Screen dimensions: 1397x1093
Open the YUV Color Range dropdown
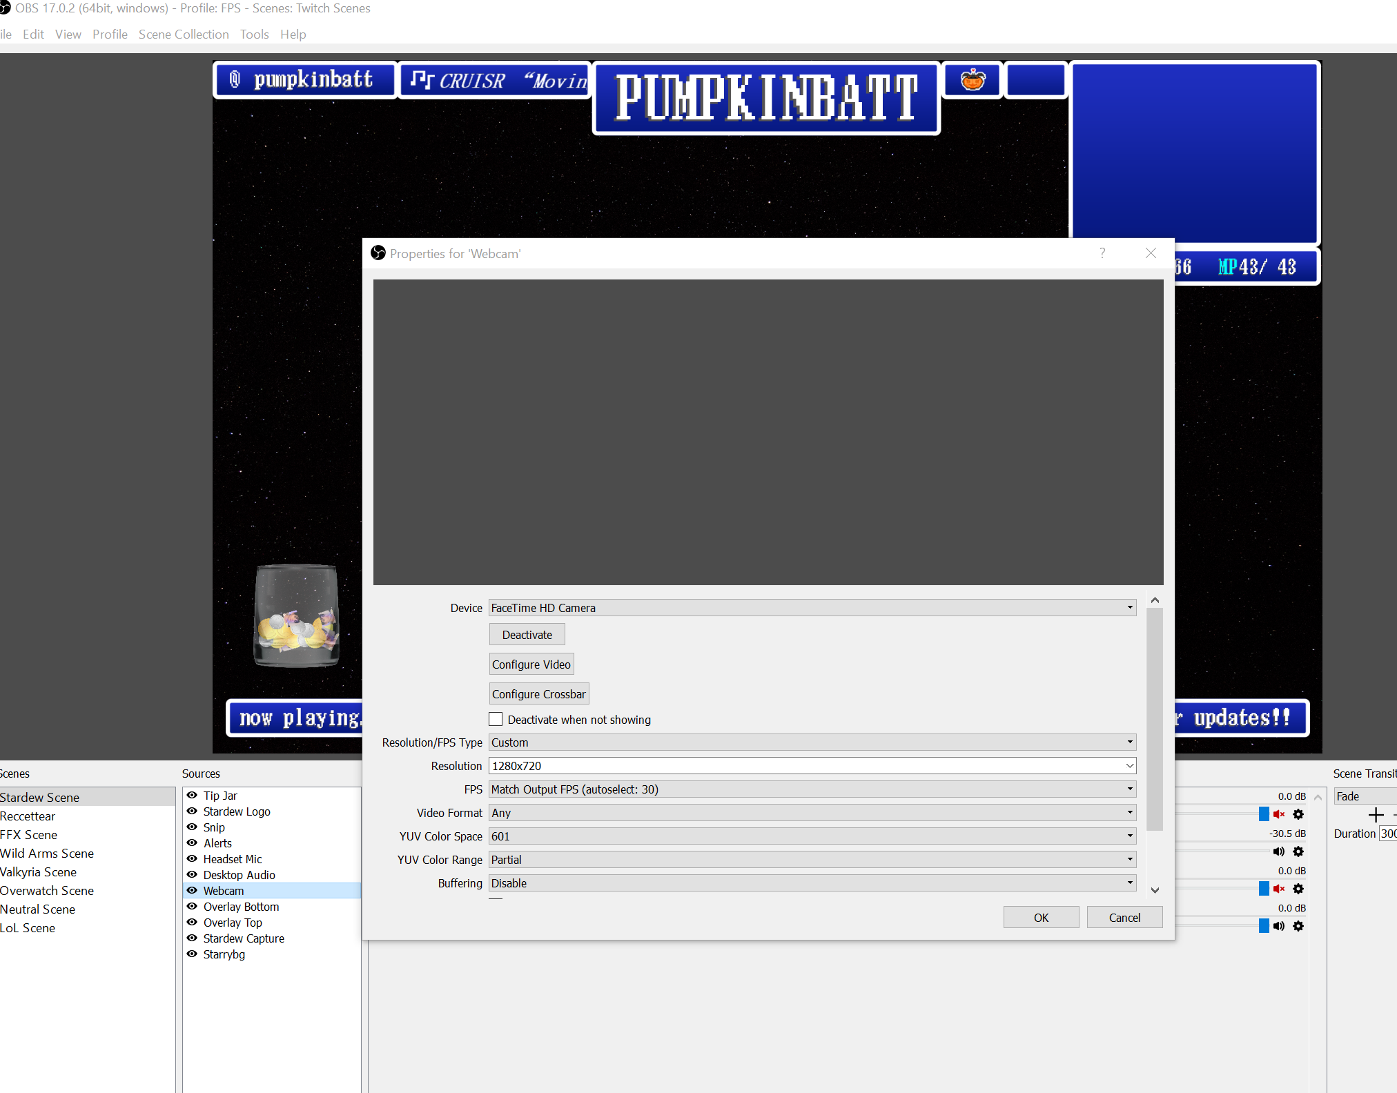click(812, 860)
